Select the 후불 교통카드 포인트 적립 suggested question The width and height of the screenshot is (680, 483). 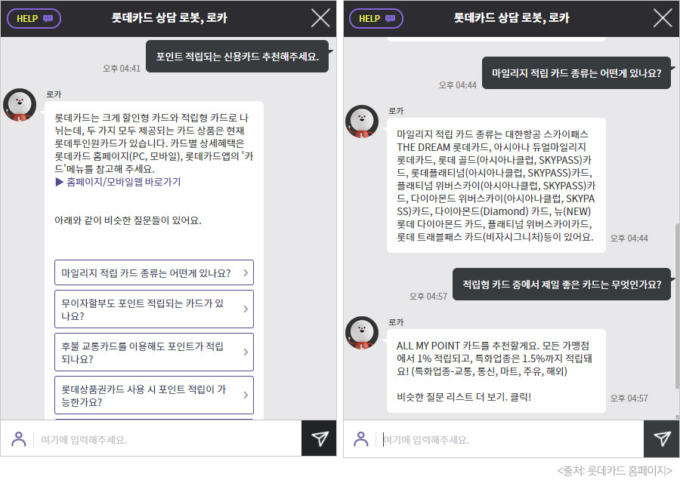154,352
